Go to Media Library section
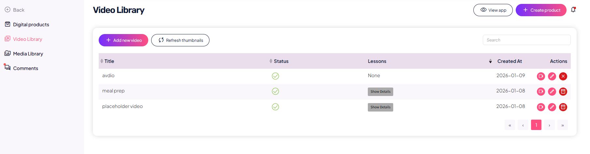The width and height of the screenshot is (590, 154). tap(28, 54)
